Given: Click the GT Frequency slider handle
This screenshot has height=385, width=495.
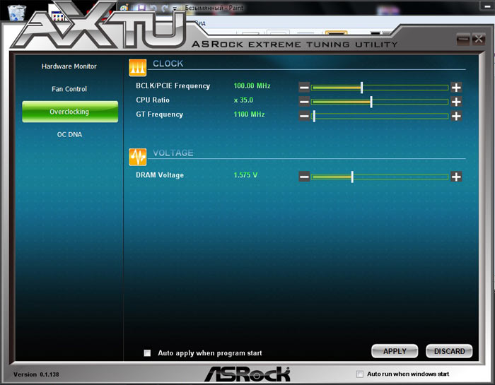Looking at the screenshot, I should pos(314,116).
